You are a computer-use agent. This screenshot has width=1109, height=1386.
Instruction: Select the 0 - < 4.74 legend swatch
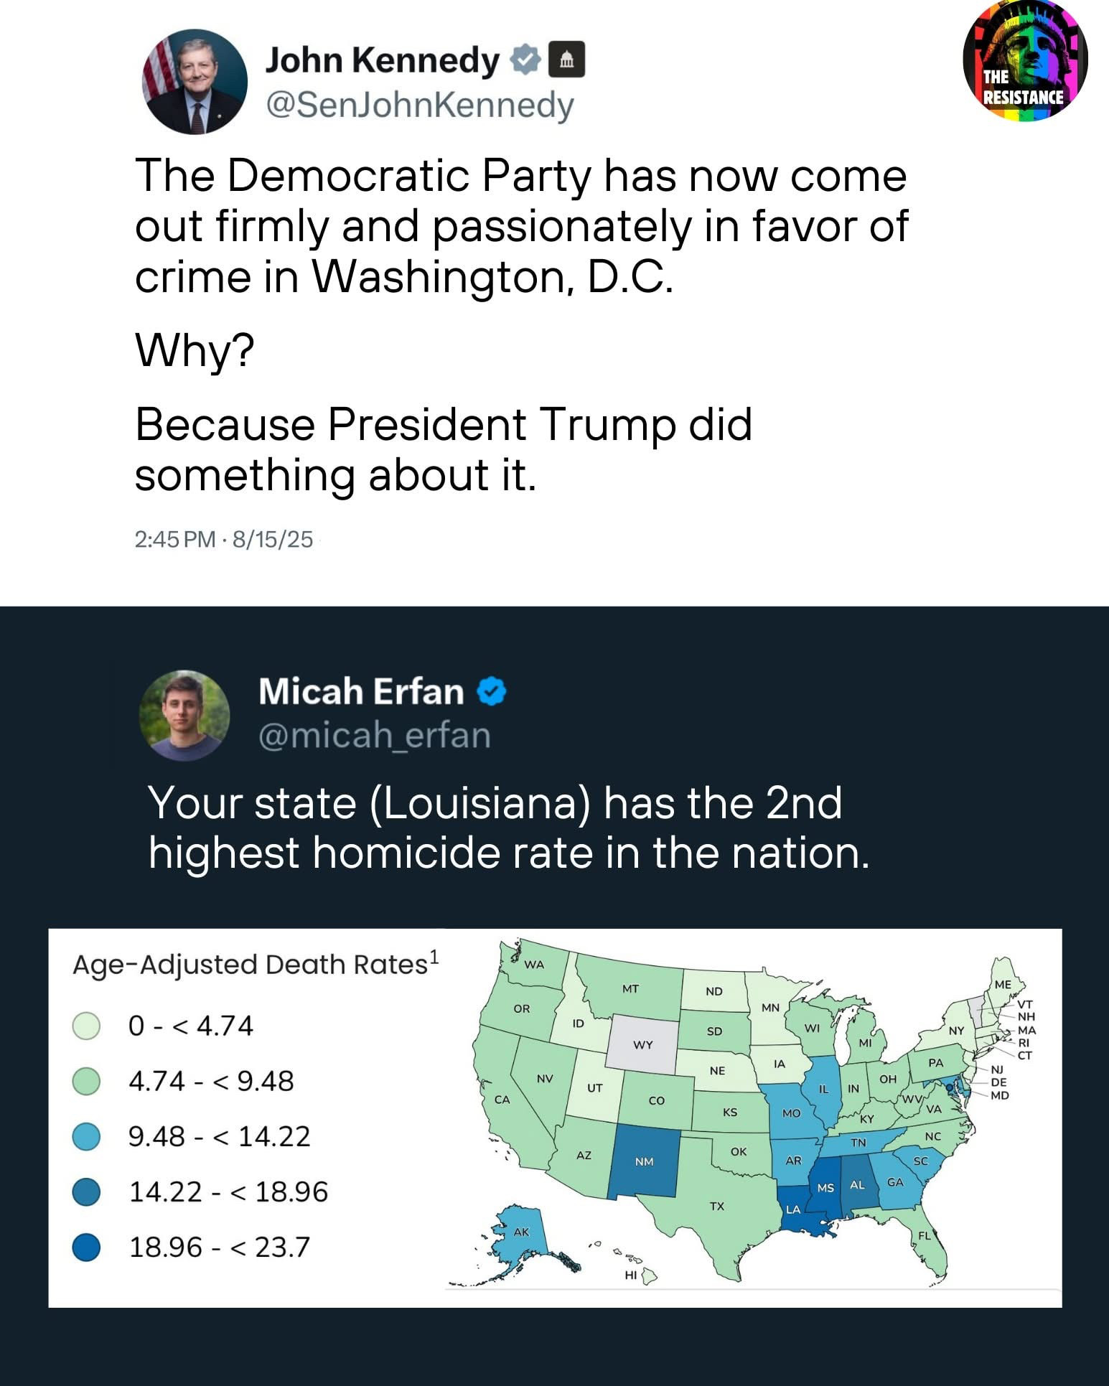[86, 1026]
